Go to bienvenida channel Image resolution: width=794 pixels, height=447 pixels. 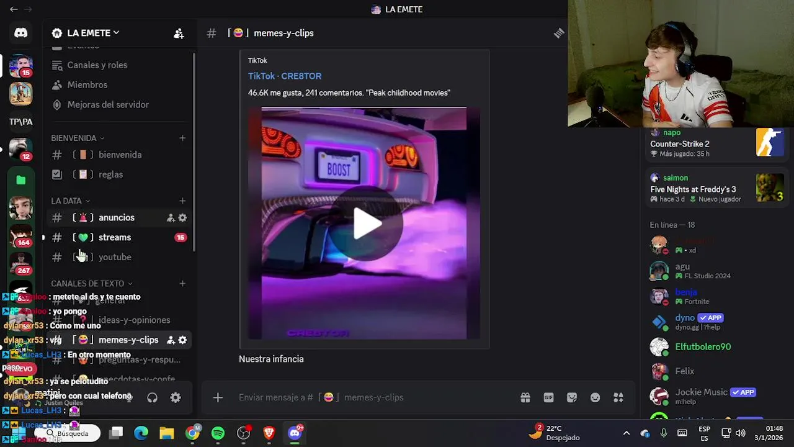pyautogui.click(x=118, y=155)
